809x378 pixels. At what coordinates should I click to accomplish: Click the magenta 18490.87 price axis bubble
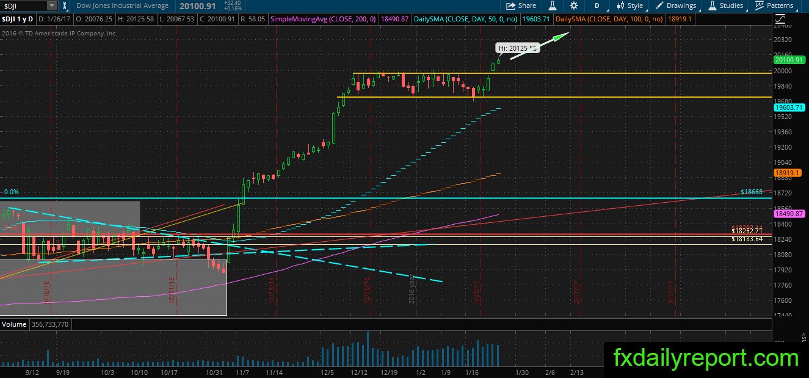790,214
